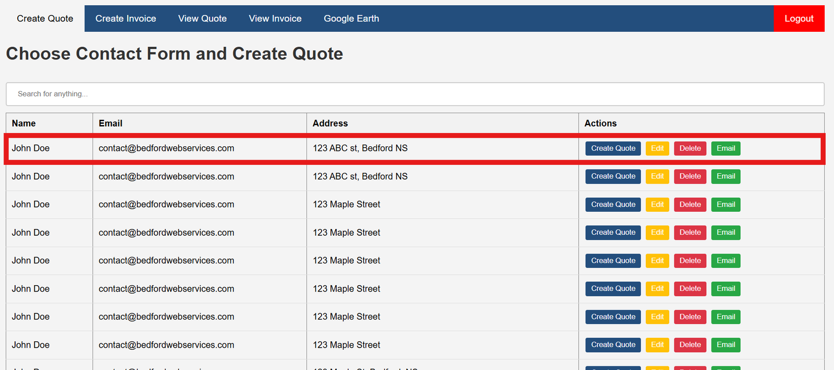Click Edit in the third table row
The width and height of the screenshot is (834, 370).
(657, 205)
